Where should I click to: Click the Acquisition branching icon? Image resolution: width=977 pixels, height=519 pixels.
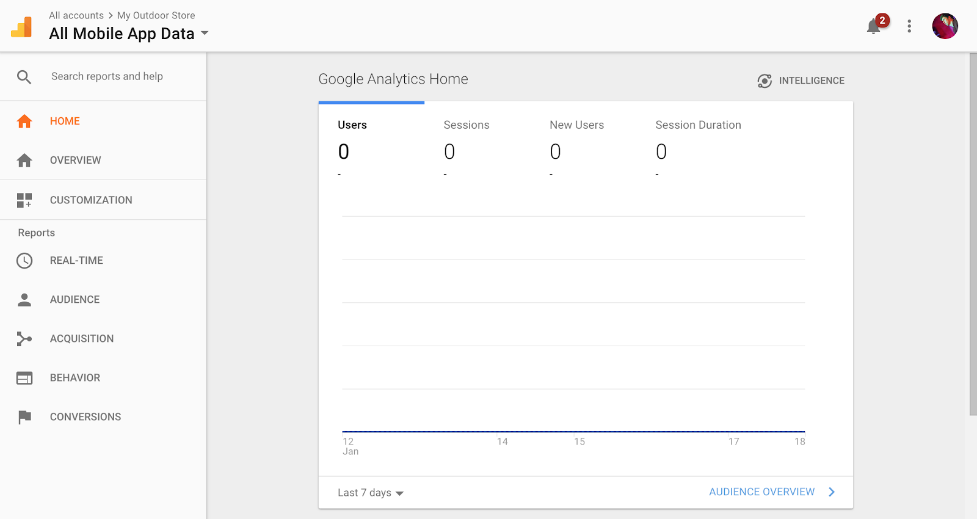coord(24,339)
